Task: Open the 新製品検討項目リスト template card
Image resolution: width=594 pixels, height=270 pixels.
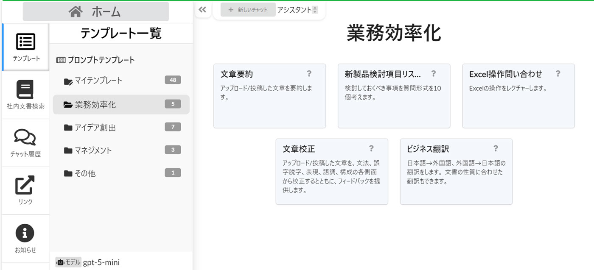Action: click(x=393, y=96)
